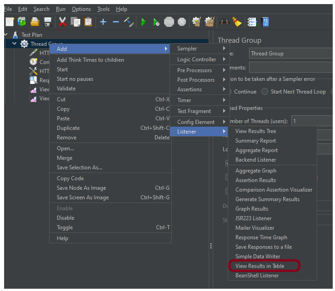The height and width of the screenshot is (291, 335).
Task: Click the Clear All broom toolbar icon
Action: click(237, 22)
